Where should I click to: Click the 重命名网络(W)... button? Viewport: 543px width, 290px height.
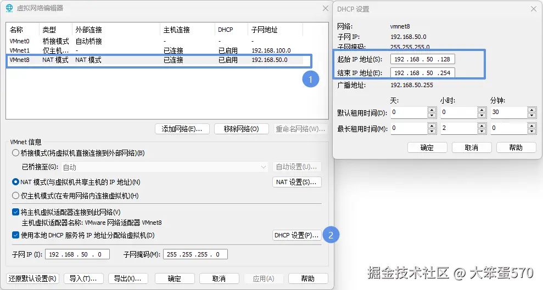(300, 129)
